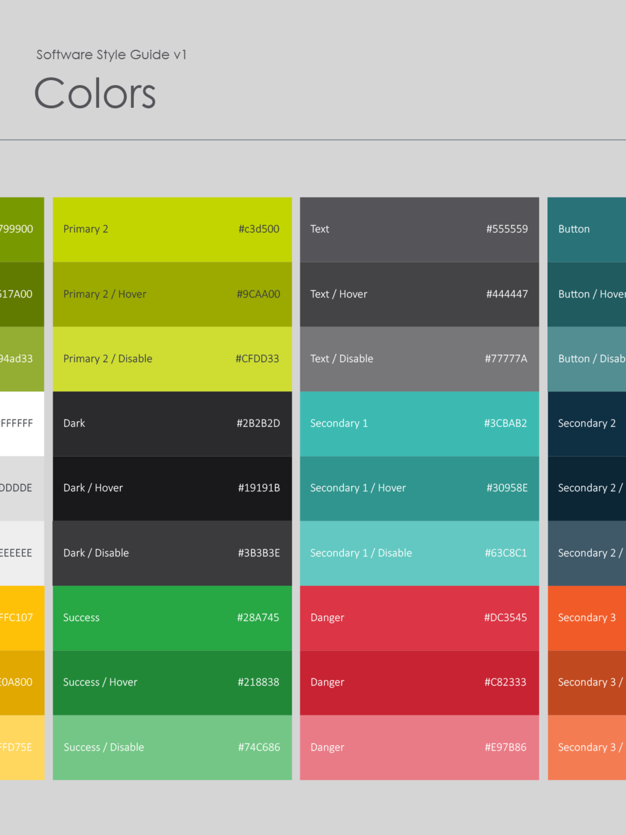Click the hex value #74C686
The image size is (626, 835).
tap(259, 747)
